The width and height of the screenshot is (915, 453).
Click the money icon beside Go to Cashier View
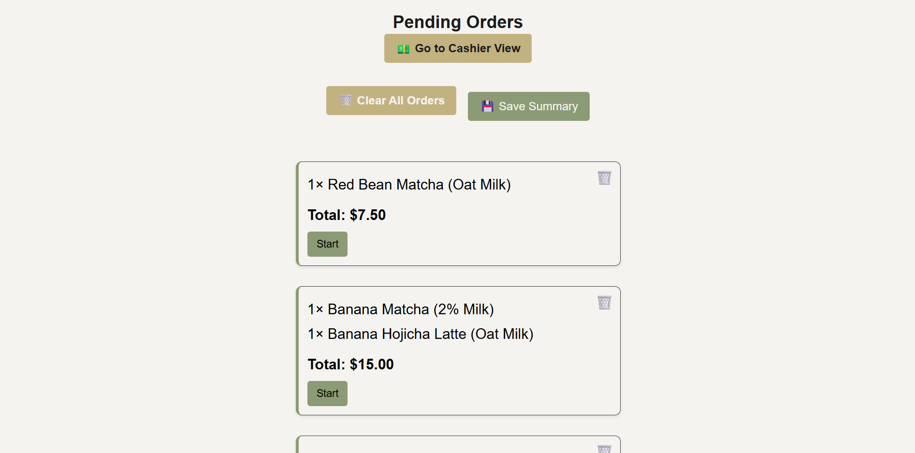click(403, 49)
